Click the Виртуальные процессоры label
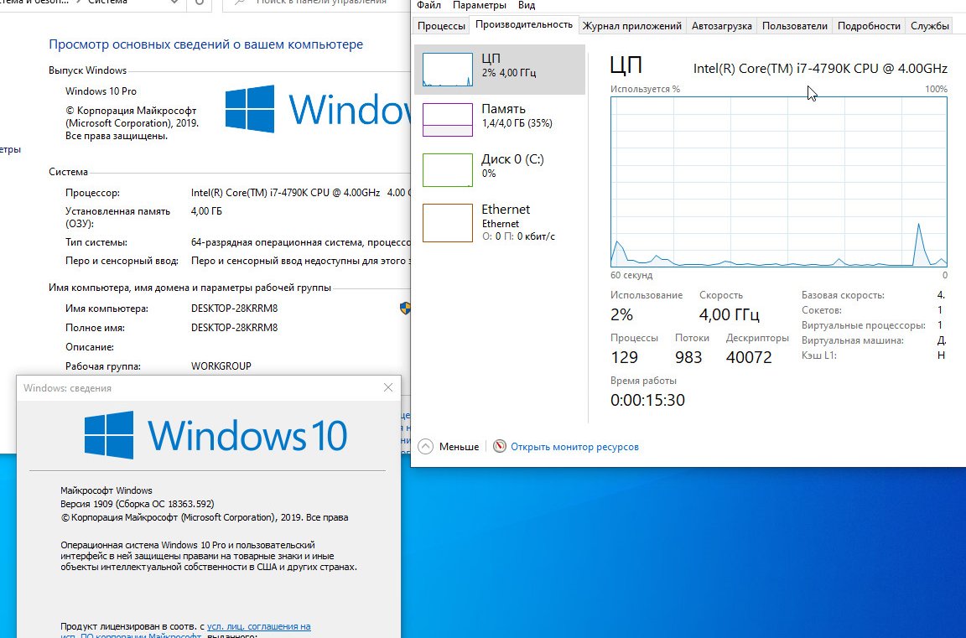 (x=864, y=325)
